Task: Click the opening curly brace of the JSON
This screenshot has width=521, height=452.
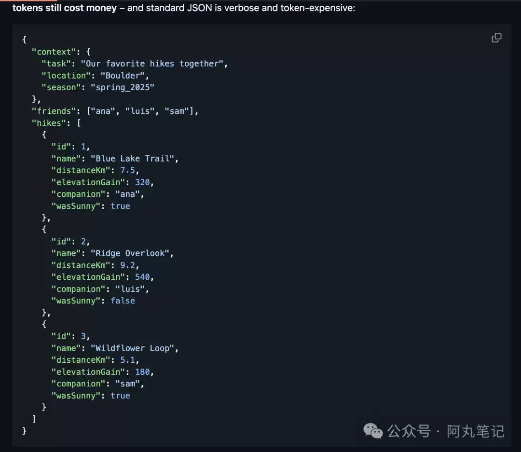Action: click(25, 40)
